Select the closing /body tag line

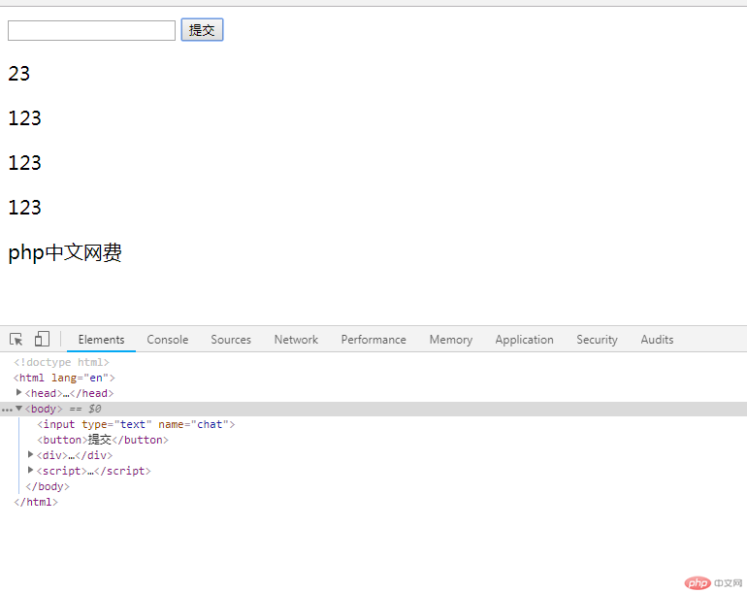48,486
